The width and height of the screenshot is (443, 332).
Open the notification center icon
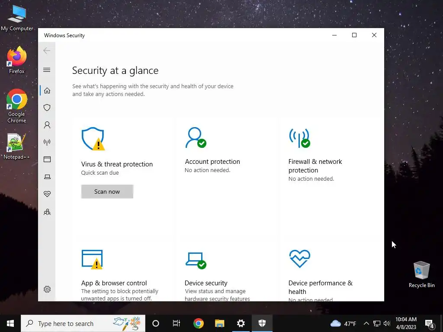click(430, 323)
